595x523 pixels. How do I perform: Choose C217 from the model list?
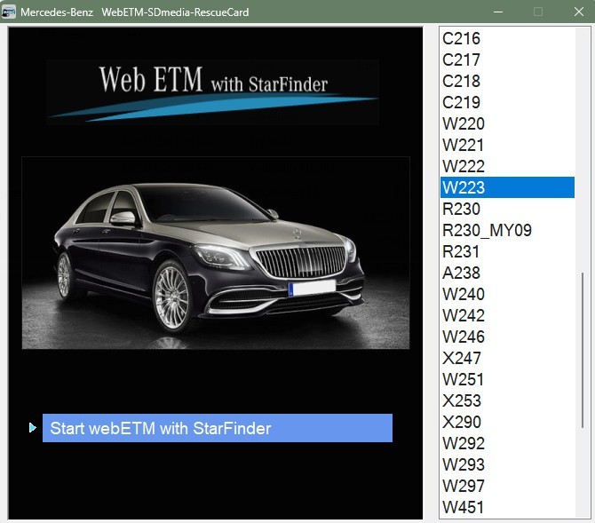pos(462,59)
